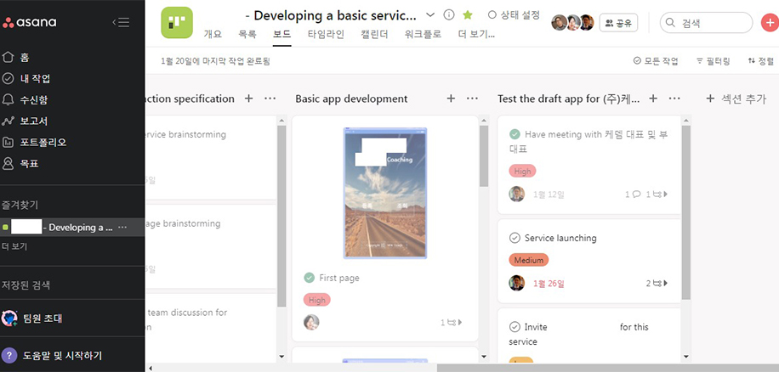Open the project info circle icon

click(449, 15)
